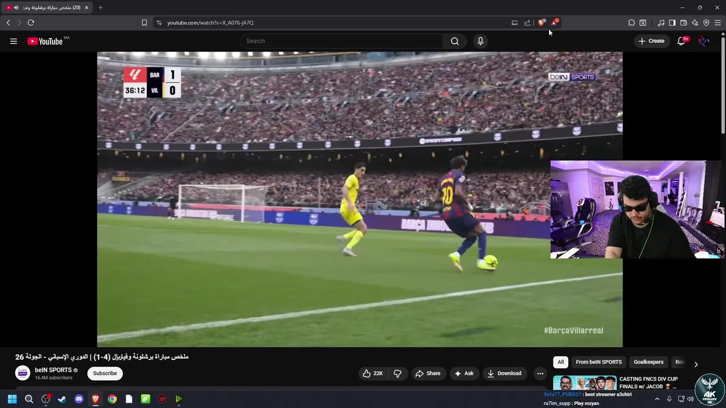Click the Ask button
The image size is (726, 408).
pyautogui.click(x=464, y=373)
